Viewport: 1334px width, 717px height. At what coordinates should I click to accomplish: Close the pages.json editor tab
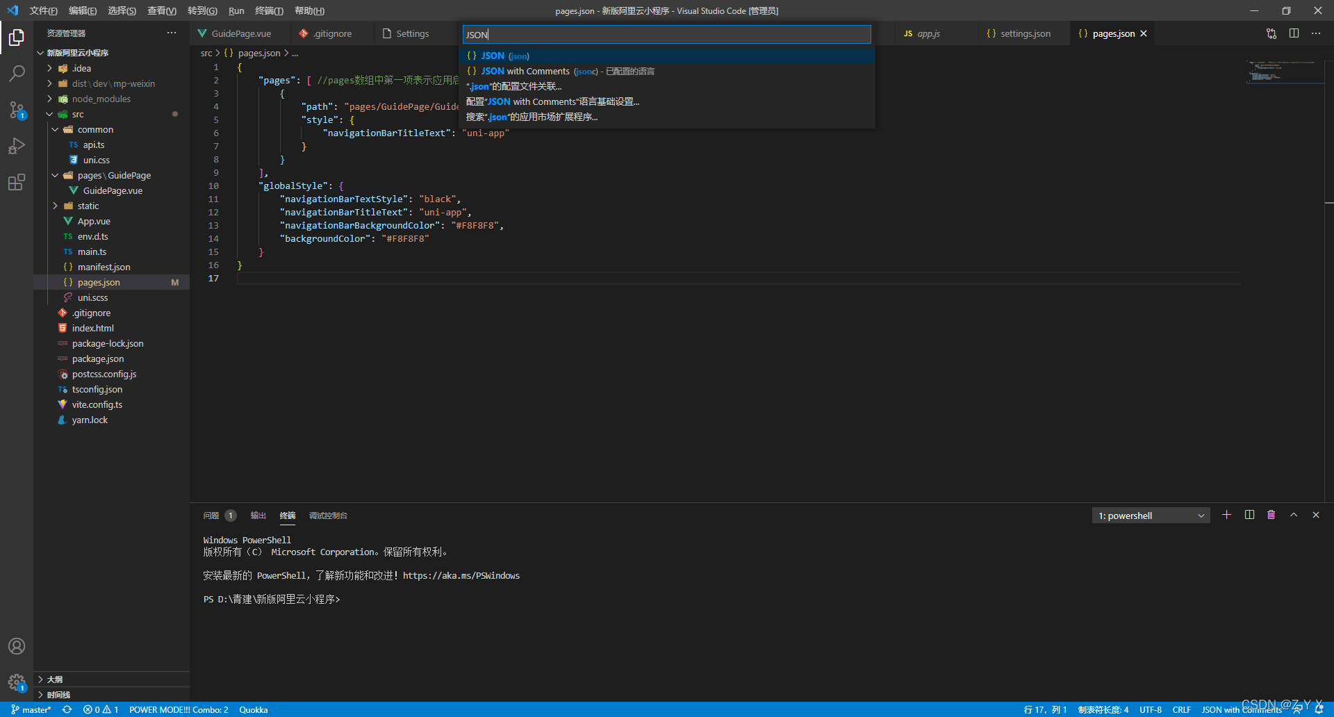point(1144,33)
